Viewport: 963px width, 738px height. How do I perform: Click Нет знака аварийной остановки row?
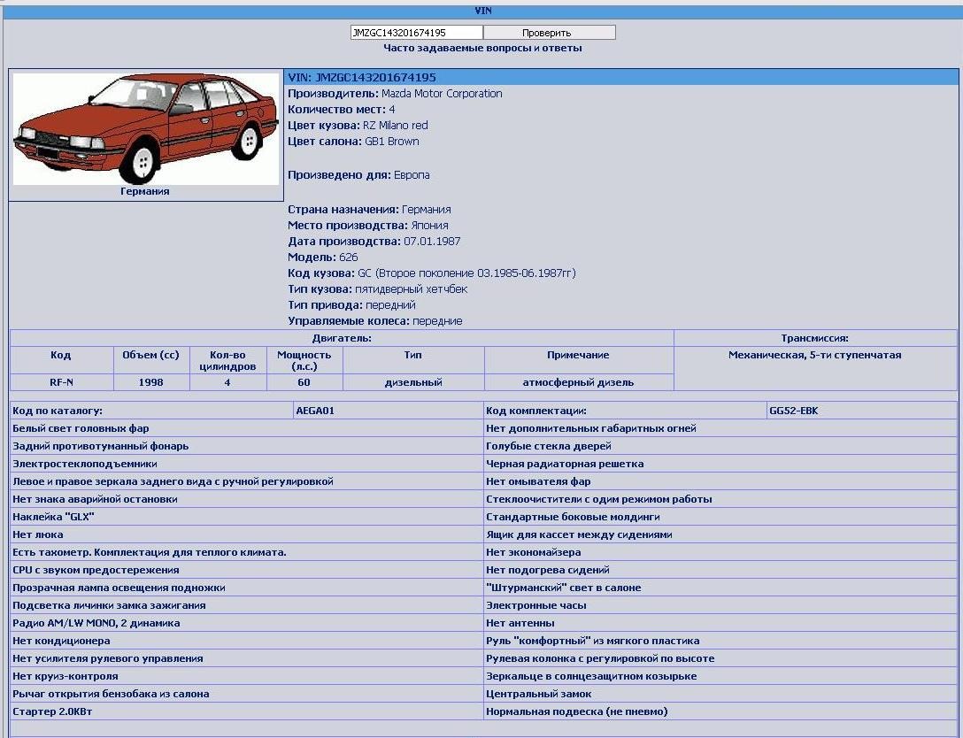[247, 499]
